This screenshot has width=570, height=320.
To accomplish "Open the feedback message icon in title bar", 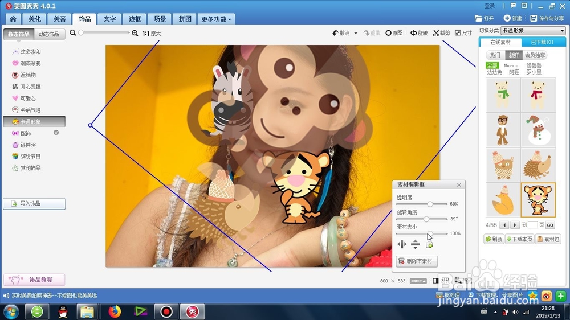I will pyautogui.click(x=513, y=6).
